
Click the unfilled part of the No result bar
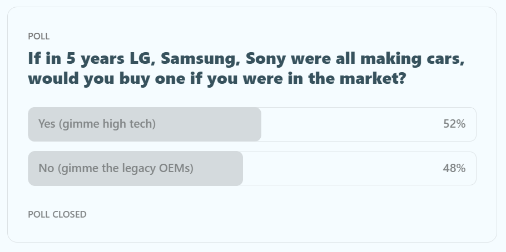click(339, 168)
